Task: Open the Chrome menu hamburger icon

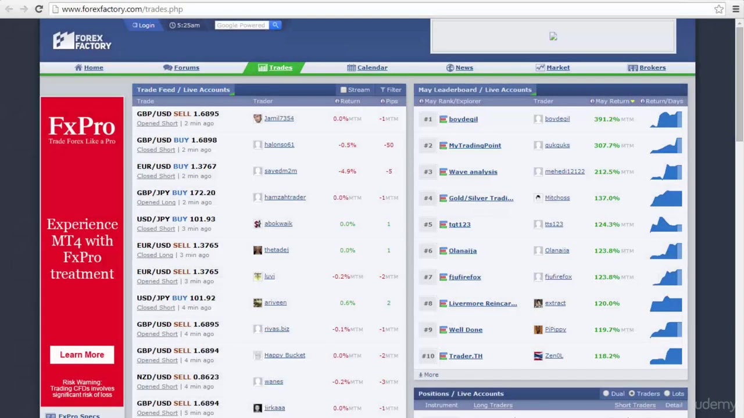Action: [x=735, y=9]
